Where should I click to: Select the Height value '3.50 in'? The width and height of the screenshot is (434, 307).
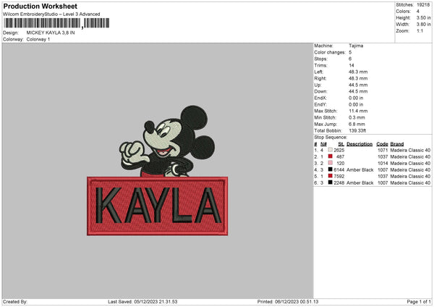(423, 17)
